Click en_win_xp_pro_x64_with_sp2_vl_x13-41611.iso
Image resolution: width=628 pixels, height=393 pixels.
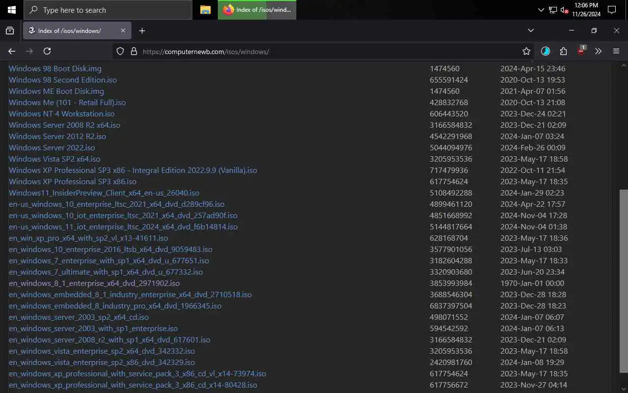click(88, 238)
